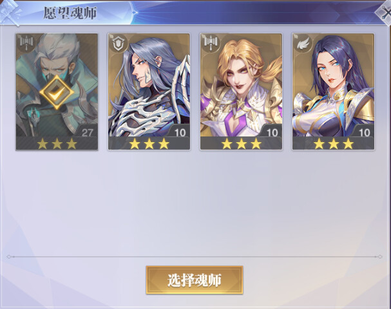This screenshot has height=309, width=391.
Task: Click the 愿望魂师 title banner
Action: coord(70,13)
